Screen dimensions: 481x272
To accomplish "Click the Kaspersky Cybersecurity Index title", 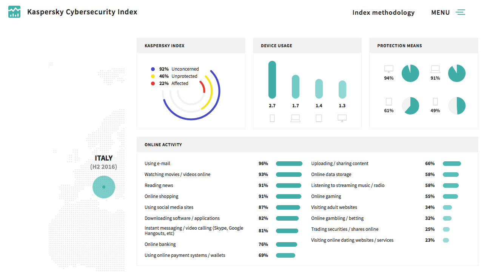I will point(82,12).
